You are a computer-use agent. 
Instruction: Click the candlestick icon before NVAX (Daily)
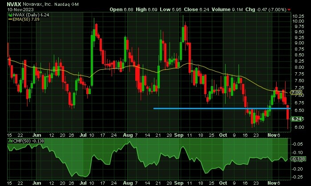pos(10,15)
